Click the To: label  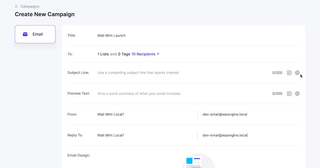pyautogui.click(x=70, y=54)
